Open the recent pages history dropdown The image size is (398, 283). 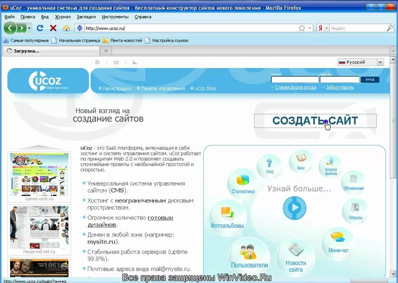click(x=29, y=28)
